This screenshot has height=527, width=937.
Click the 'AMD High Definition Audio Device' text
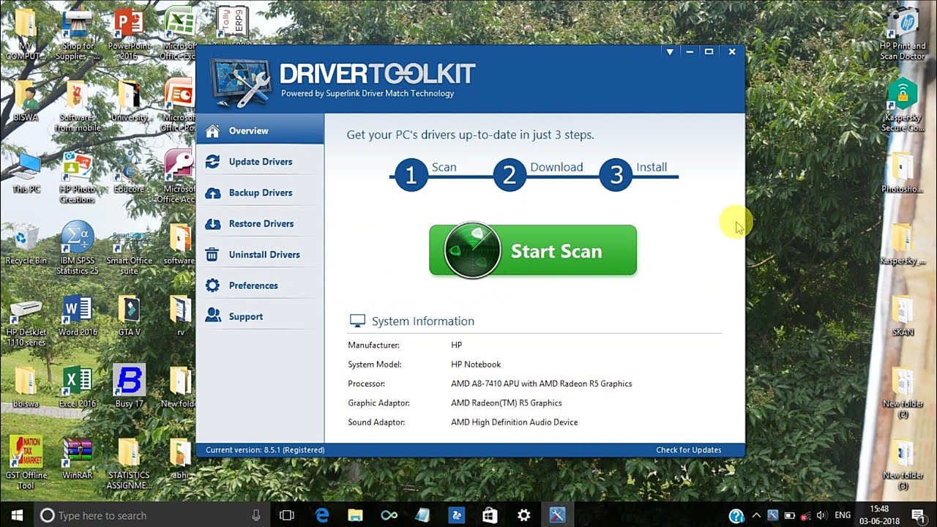point(515,422)
